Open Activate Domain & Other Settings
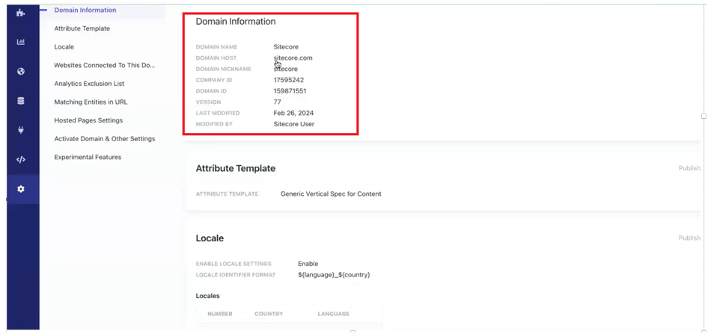This screenshot has height=334, width=708. coord(104,139)
